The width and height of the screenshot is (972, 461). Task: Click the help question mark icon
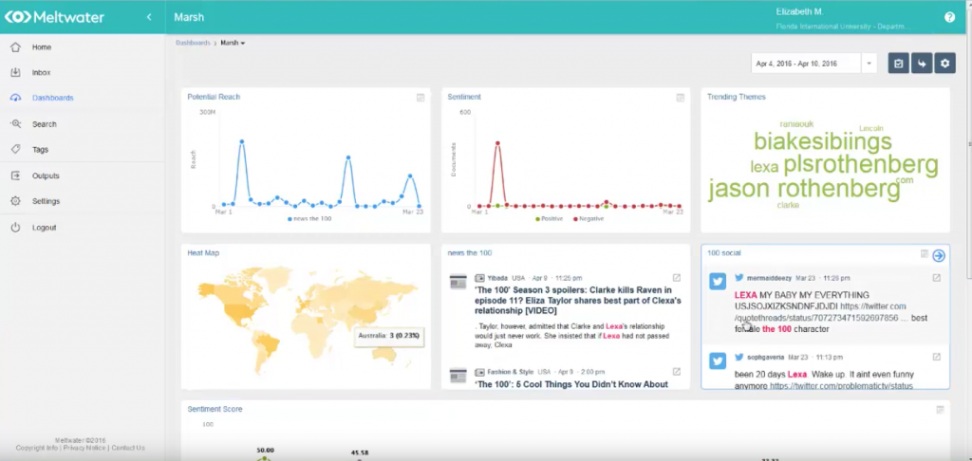[949, 17]
